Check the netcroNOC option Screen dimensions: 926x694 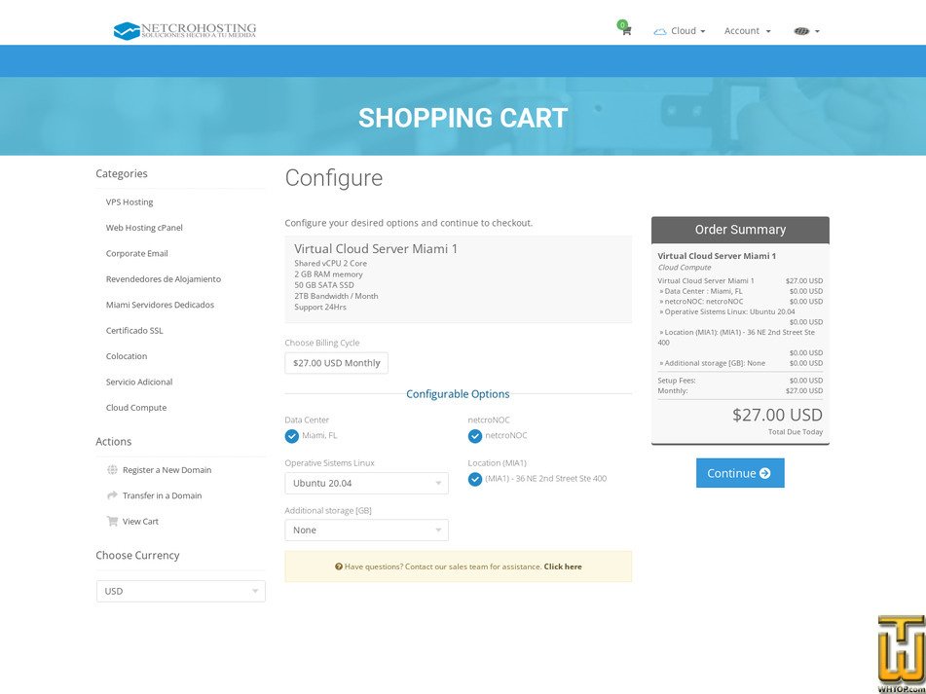click(473, 435)
